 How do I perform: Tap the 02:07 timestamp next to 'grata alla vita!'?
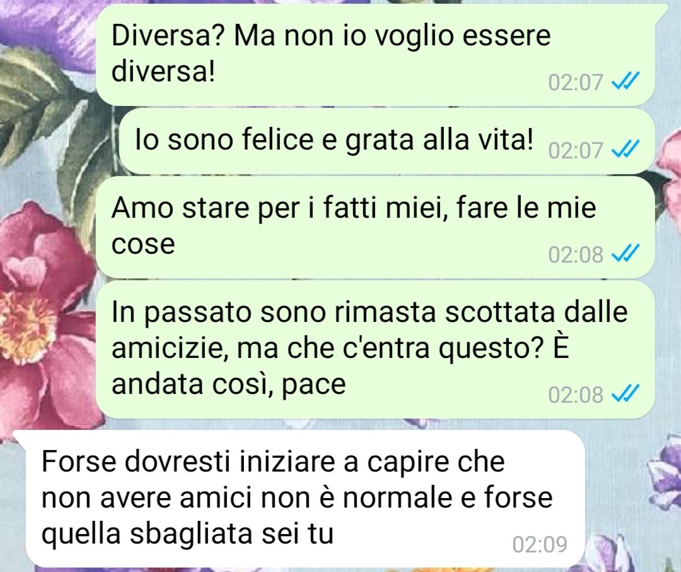pyautogui.click(x=576, y=150)
